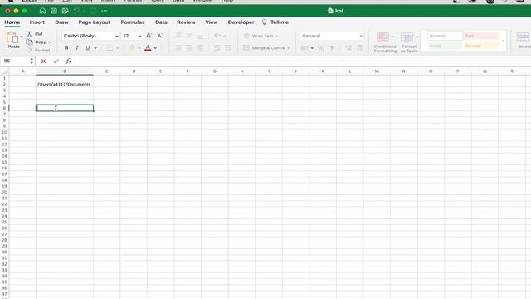The image size is (531, 299).
Task: Open the Home ribbon tab
Action: point(12,22)
